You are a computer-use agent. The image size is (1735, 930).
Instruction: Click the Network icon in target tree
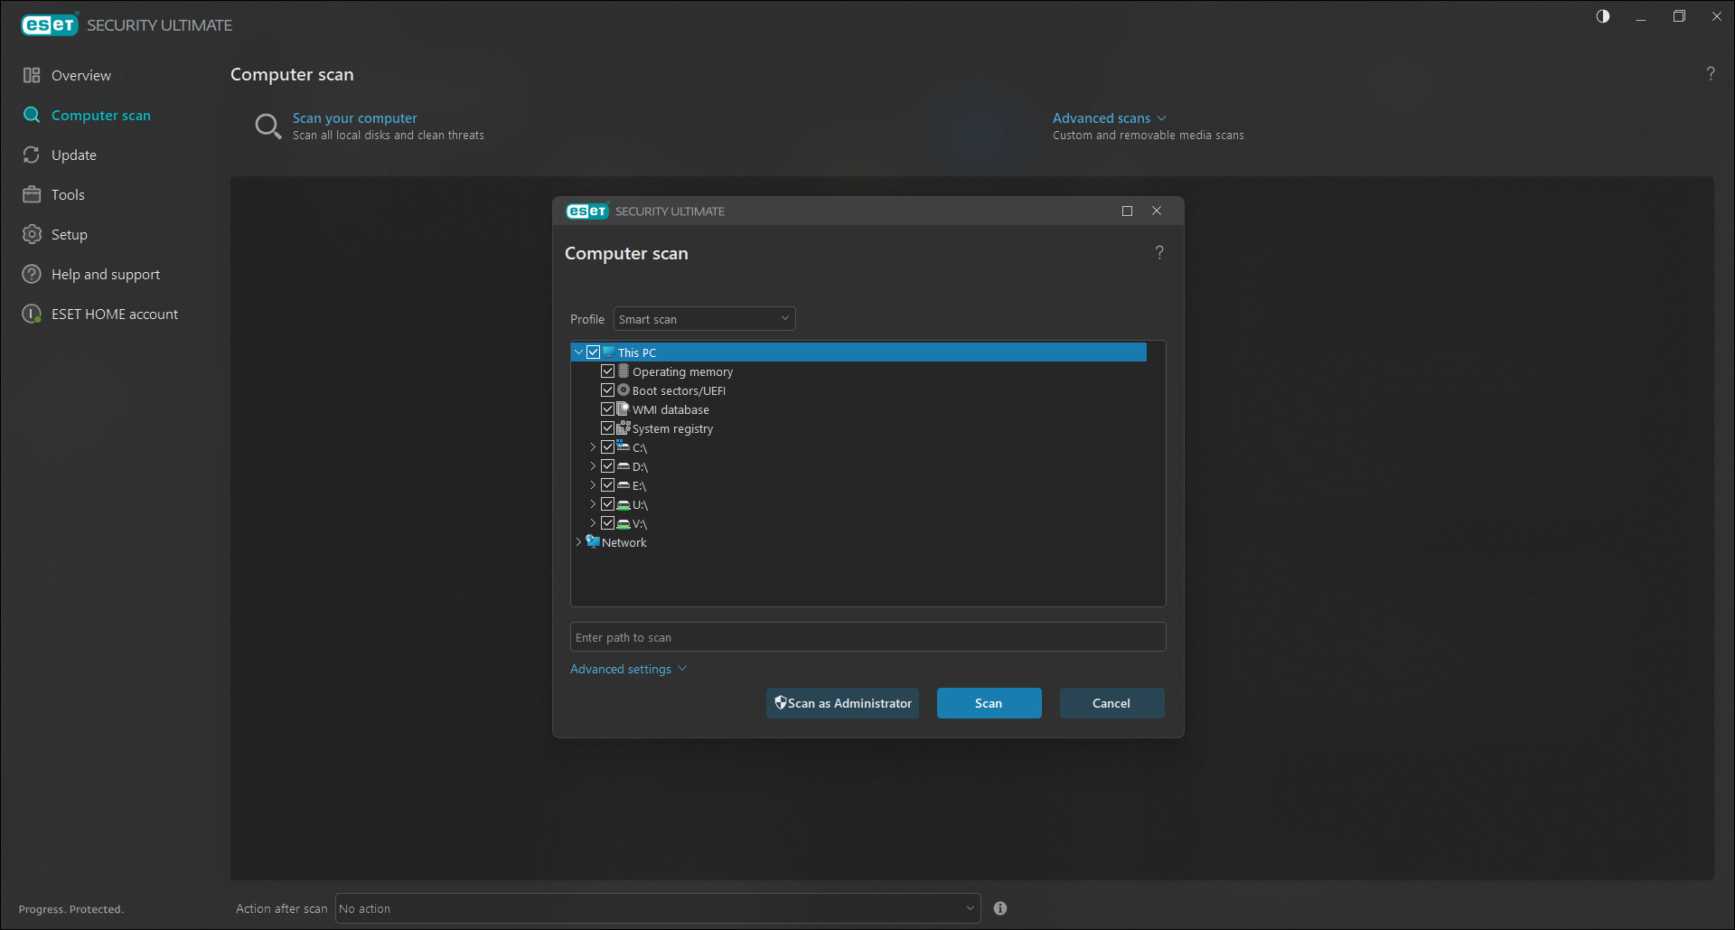[593, 542]
